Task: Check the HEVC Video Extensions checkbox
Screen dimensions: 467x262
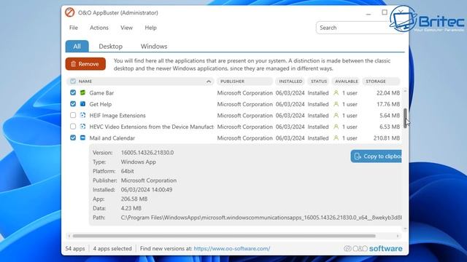Action: point(73,127)
